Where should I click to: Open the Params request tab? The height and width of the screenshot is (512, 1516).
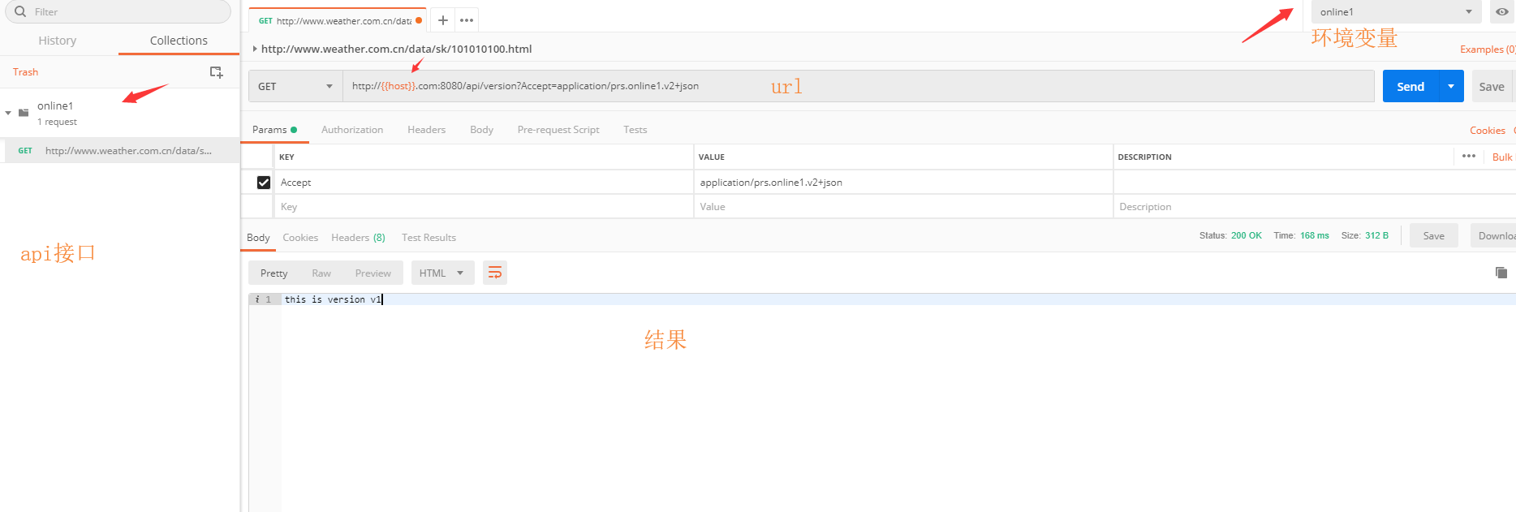(274, 130)
